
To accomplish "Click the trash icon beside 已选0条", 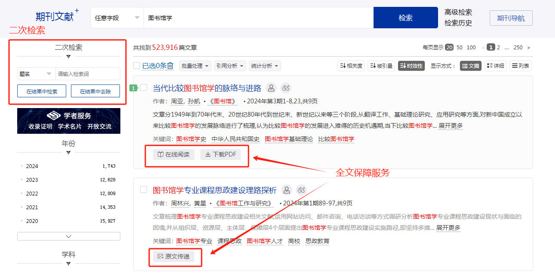I will coord(170,66).
